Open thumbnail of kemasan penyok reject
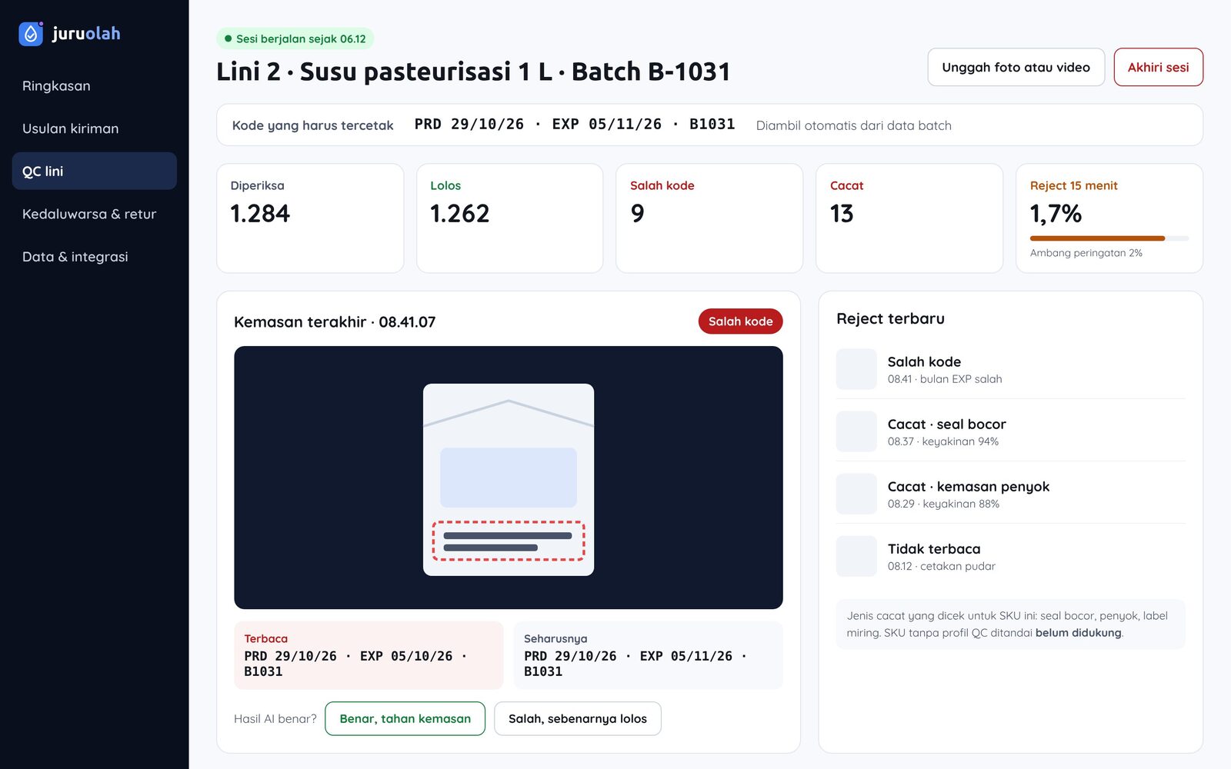This screenshot has height=769, width=1231. 856,494
